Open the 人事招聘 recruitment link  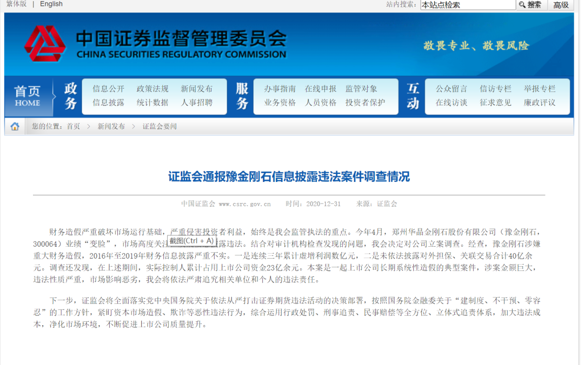coord(196,103)
